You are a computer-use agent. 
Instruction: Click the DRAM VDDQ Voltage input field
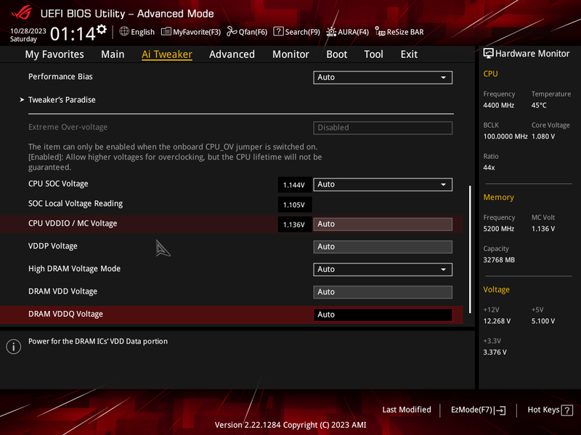(x=383, y=315)
